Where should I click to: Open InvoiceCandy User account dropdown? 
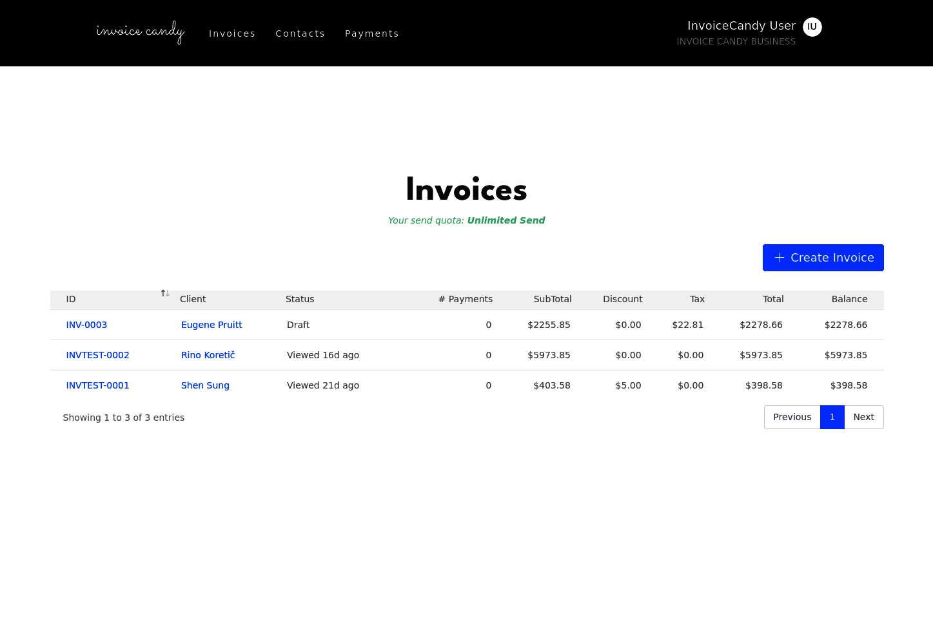point(741,26)
